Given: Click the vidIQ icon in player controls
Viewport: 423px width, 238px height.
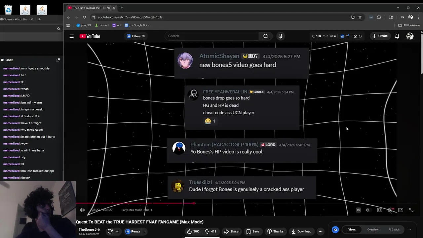Looking at the screenshot, I should tap(358, 210).
